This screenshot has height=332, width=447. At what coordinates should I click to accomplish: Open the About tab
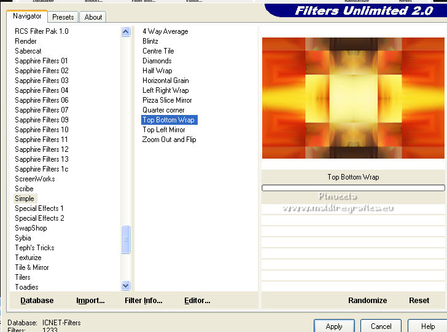pos(93,17)
